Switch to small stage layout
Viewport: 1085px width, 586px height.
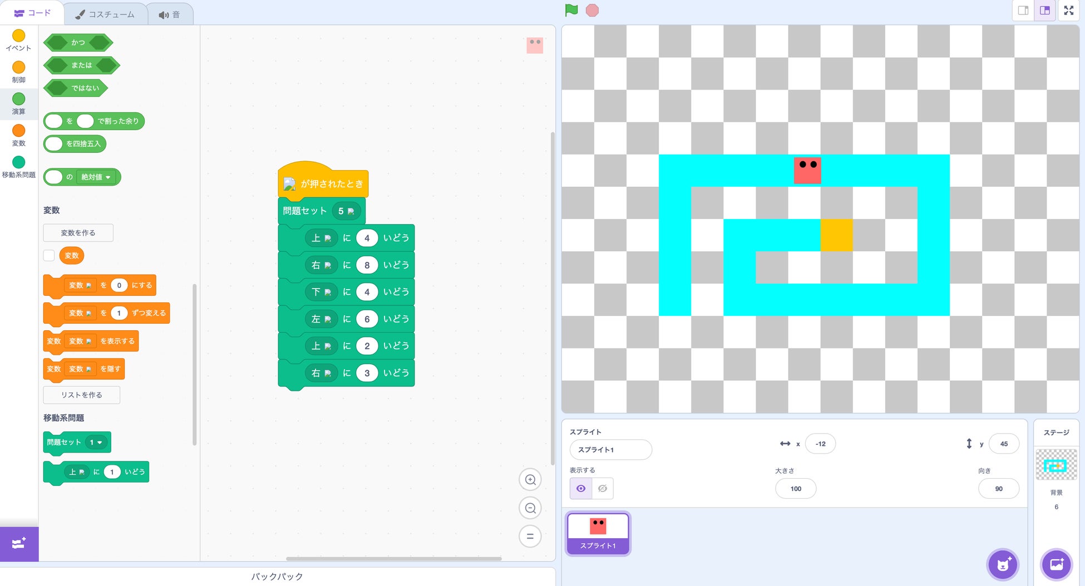(x=1023, y=11)
